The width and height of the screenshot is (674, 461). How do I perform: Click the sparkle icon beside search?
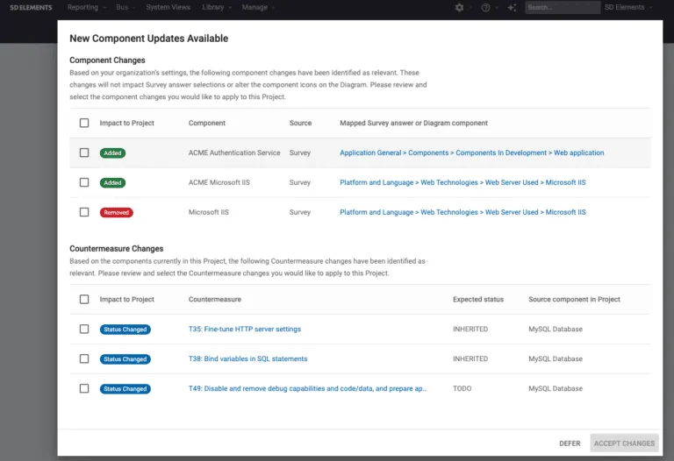pos(512,7)
